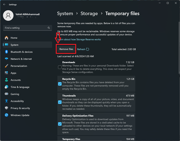Click the Windows Update sync icon

6,115
